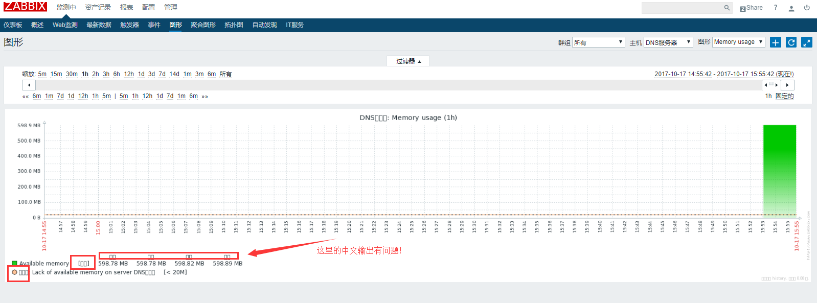Open the 监测中 top menu
The height and width of the screenshot is (303, 817).
(66, 7)
